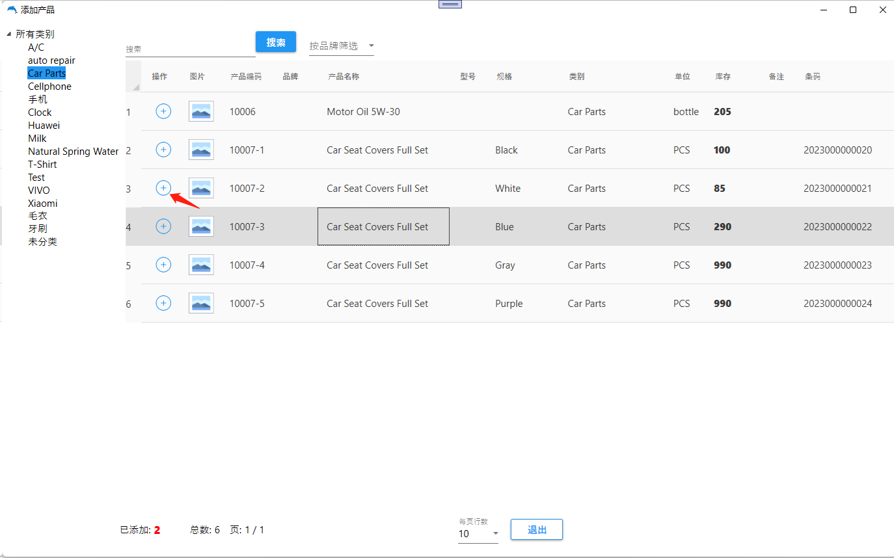The width and height of the screenshot is (894, 558).
Task: Click plus icon for product 10007-1
Action: [x=163, y=150]
